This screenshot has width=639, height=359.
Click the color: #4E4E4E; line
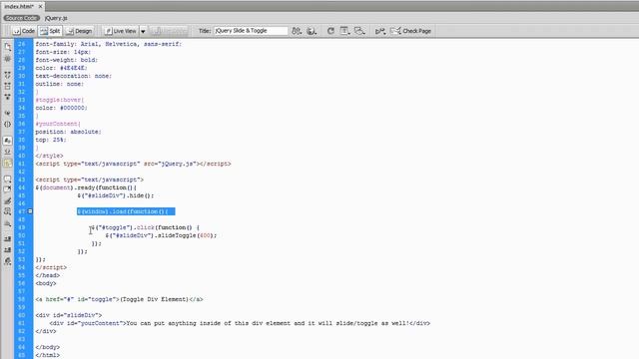pos(61,68)
